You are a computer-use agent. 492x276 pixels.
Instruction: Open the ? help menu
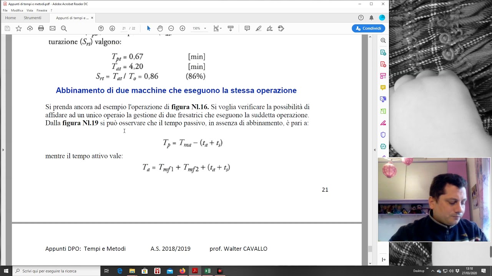coord(51,10)
